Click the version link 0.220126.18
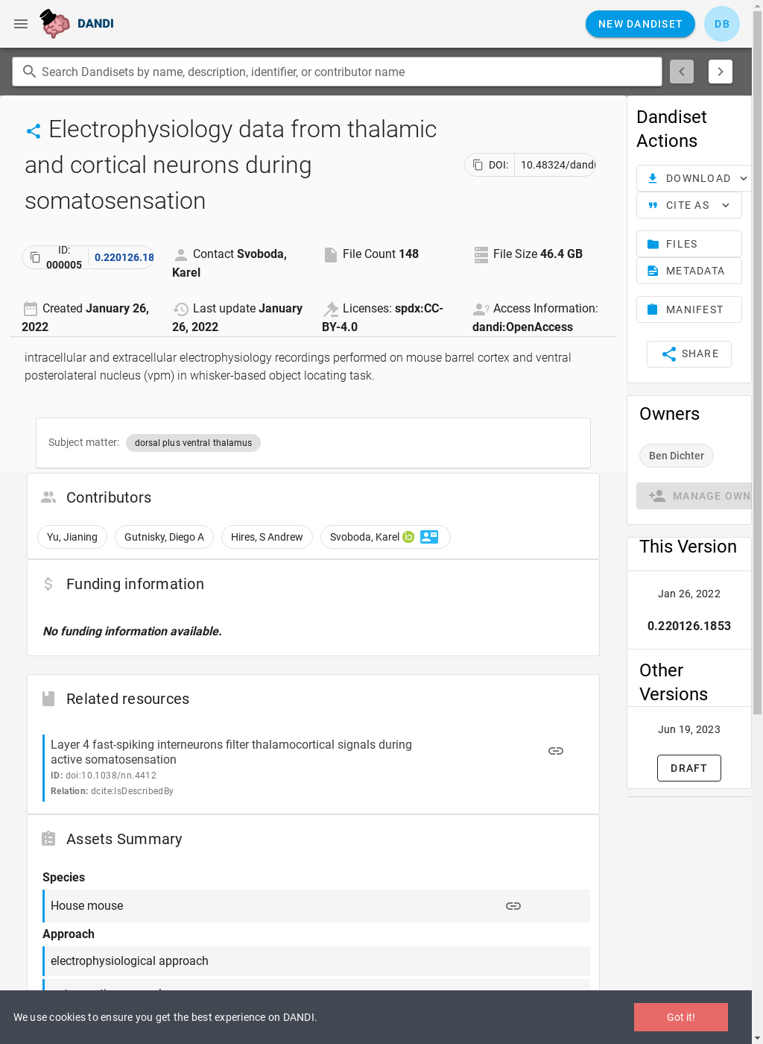Screen dimensions: 763x1044 click(124, 257)
